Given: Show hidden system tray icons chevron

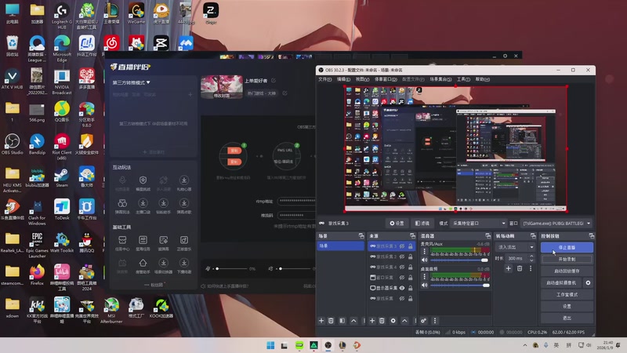Looking at the screenshot, I should [524, 345].
